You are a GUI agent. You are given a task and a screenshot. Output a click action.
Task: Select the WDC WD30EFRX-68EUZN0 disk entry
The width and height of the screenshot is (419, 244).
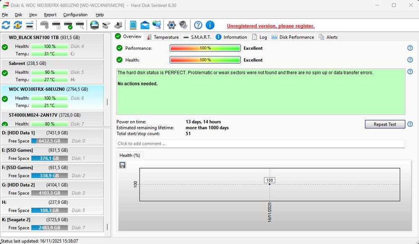pyautogui.click(x=52, y=97)
